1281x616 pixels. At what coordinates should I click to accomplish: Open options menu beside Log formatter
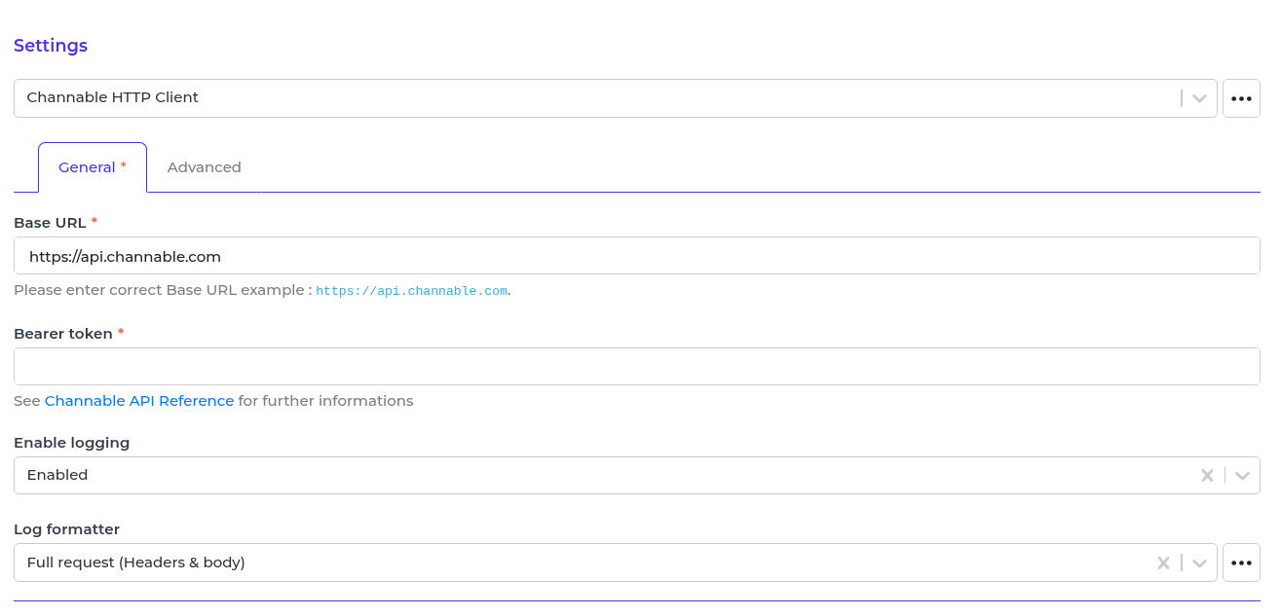click(x=1241, y=562)
